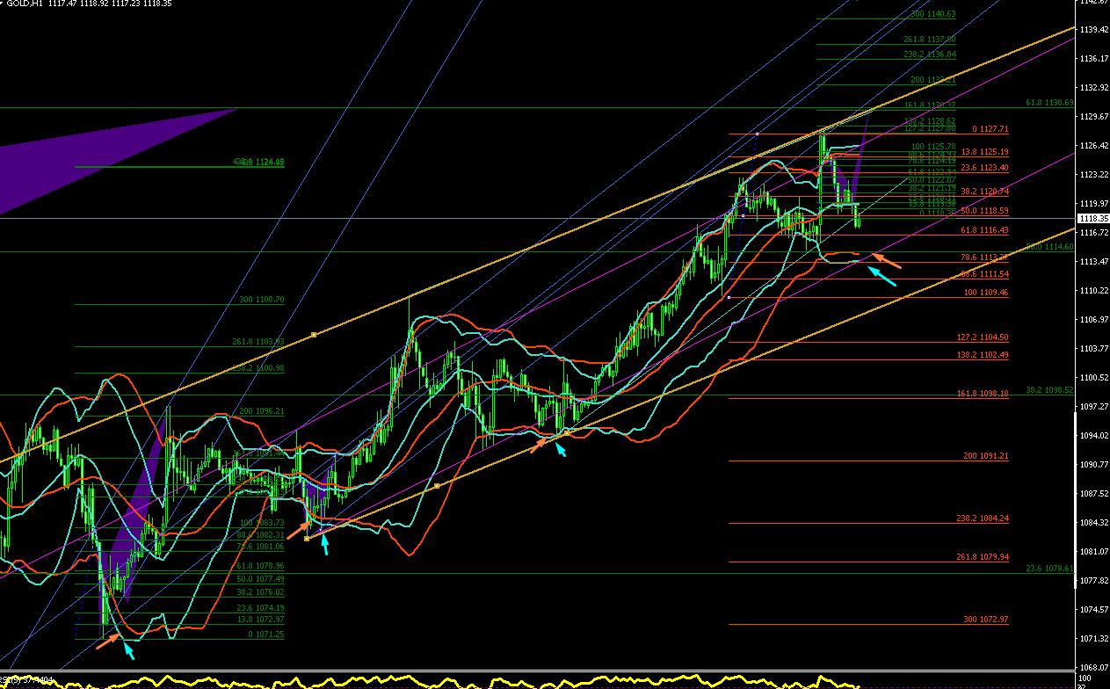Click price axis value 1136.17

click(1094, 59)
